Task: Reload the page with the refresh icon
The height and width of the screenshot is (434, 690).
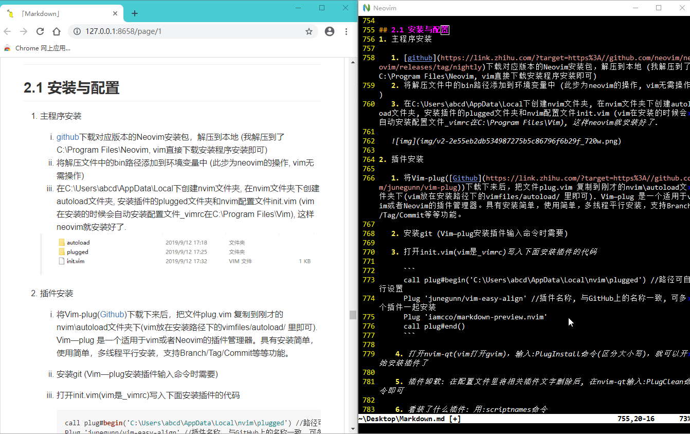Action: click(x=40, y=31)
